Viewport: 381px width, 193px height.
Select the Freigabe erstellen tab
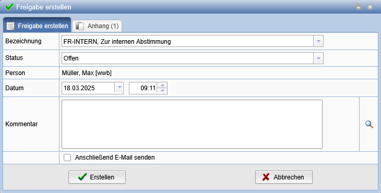coord(37,25)
